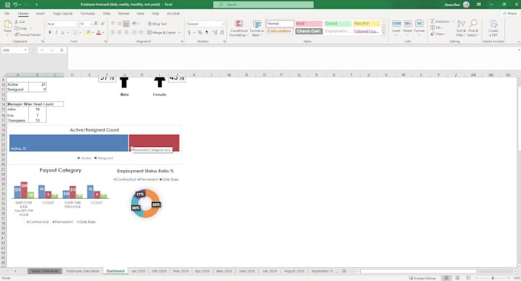
Task: Switch to Page Break Preview in status bar
Action: [468, 278]
